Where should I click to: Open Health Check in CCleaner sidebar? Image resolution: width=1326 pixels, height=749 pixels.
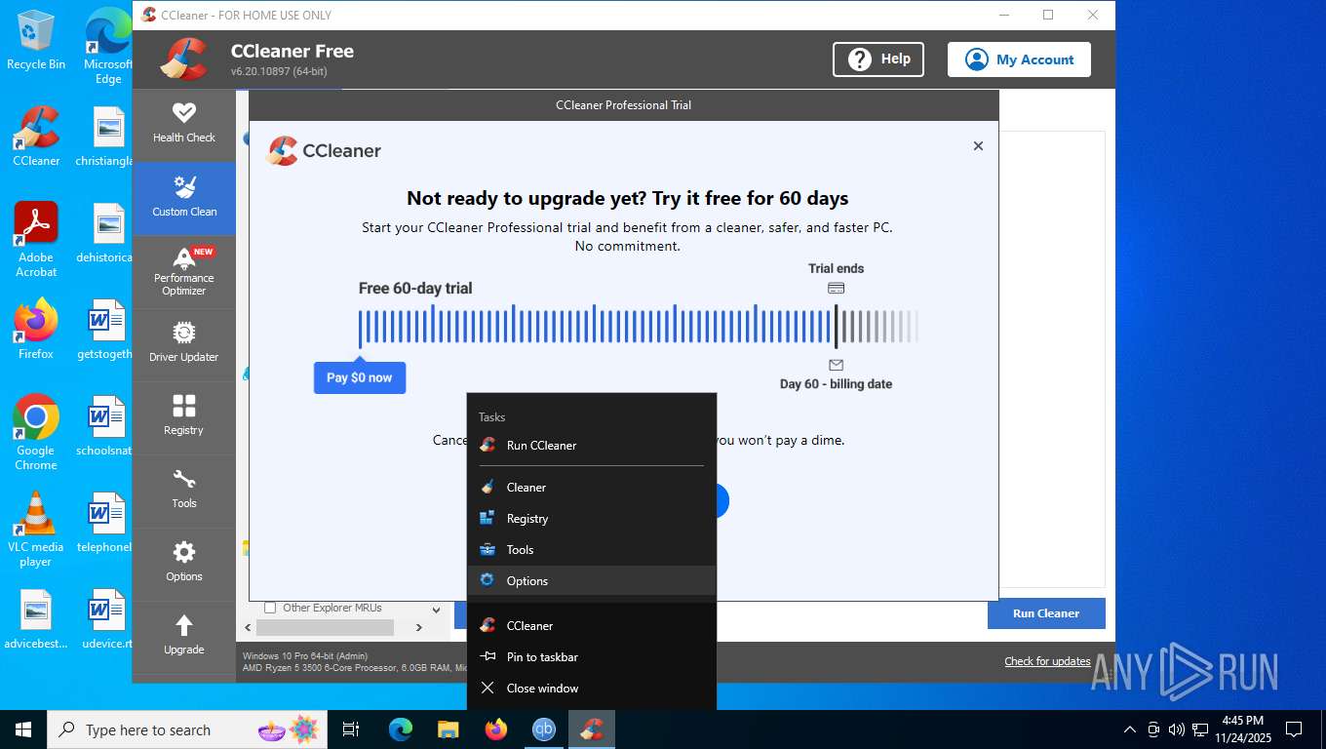183,125
